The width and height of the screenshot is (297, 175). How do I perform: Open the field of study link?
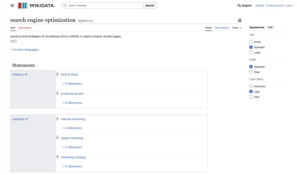coord(69,75)
